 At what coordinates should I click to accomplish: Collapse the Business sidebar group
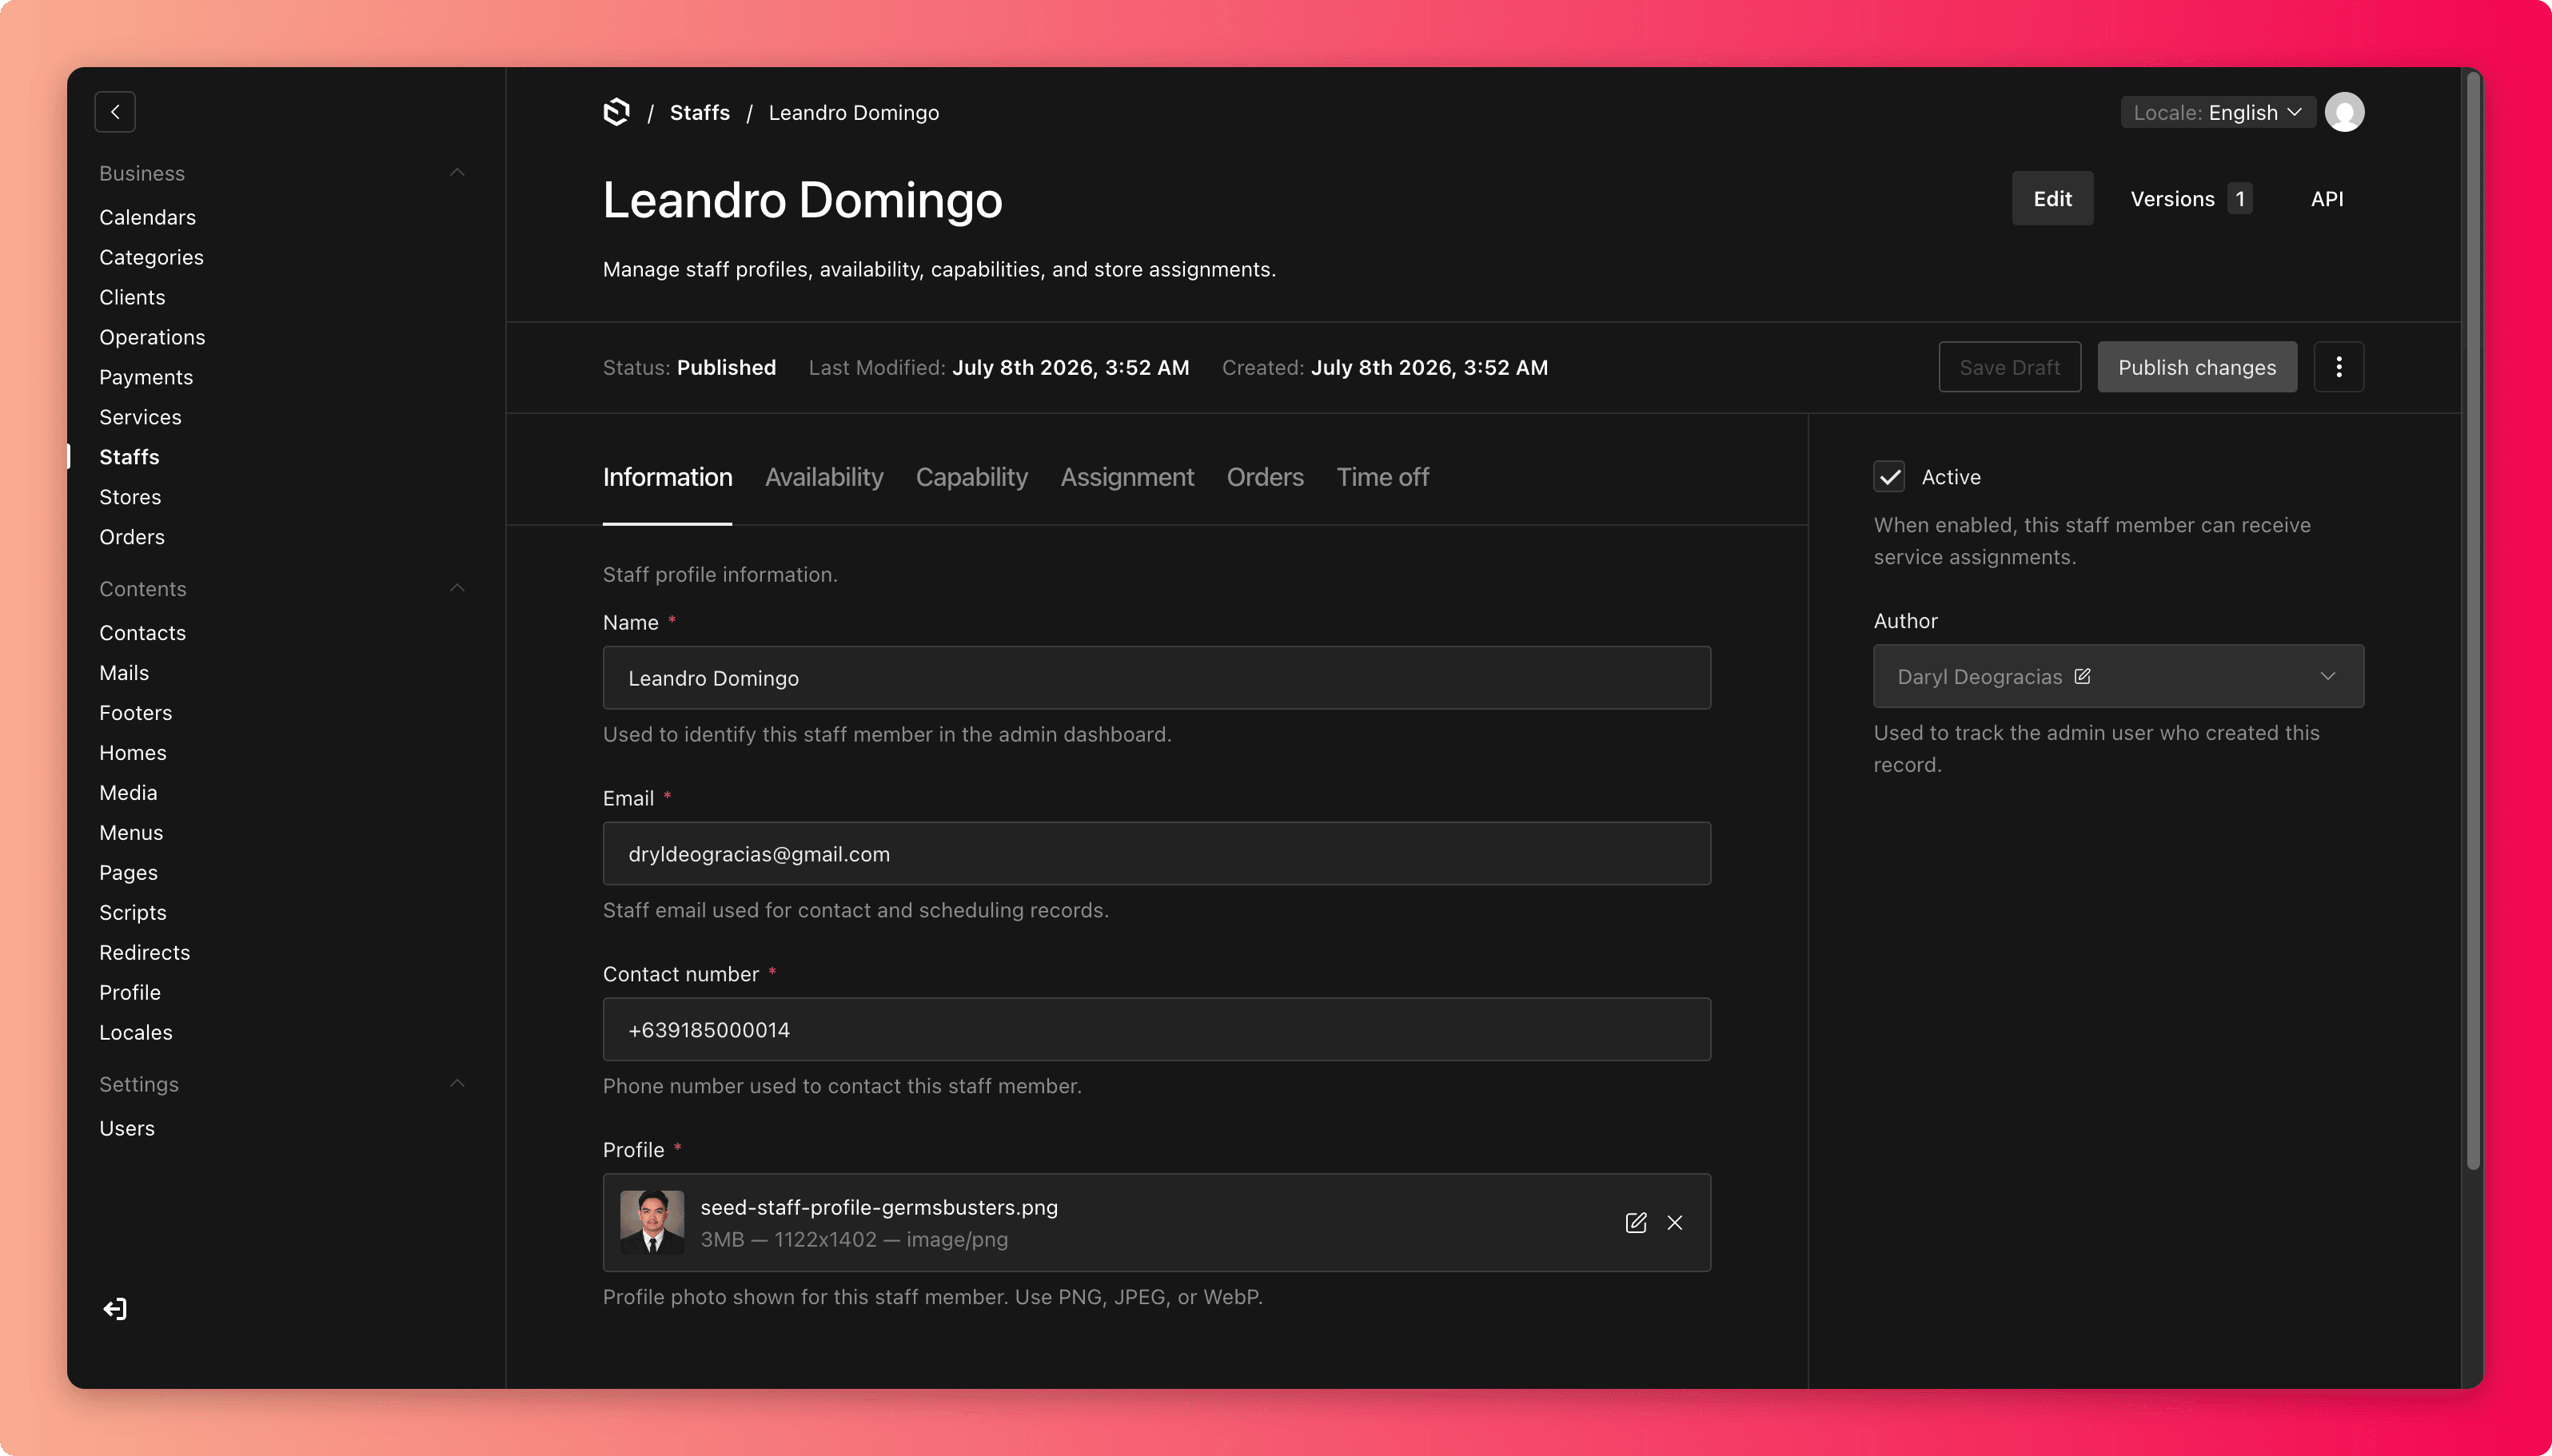point(457,173)
